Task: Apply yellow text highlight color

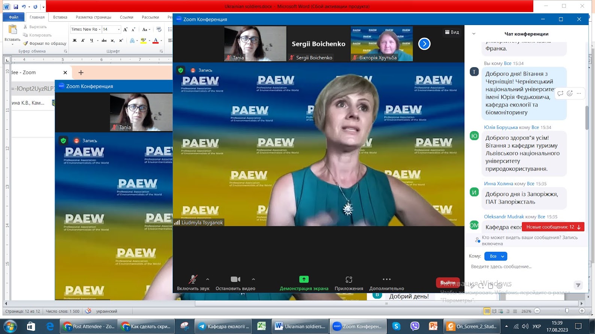Action: pos(143,40)
